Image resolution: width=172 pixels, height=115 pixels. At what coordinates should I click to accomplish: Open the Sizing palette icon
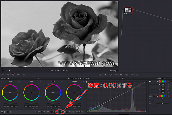[132, 75]
